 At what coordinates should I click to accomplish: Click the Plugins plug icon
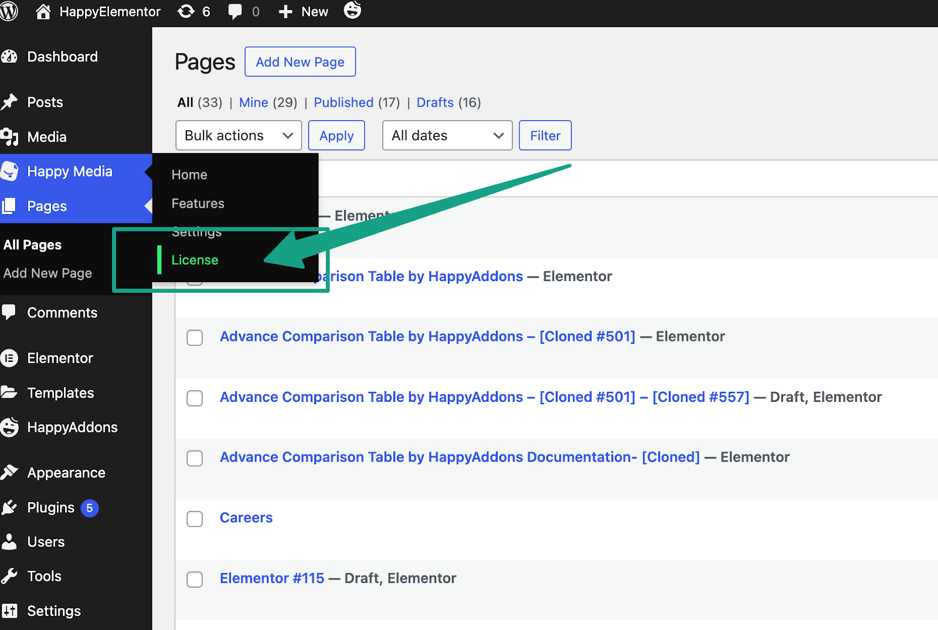click(x=9, y=507)
